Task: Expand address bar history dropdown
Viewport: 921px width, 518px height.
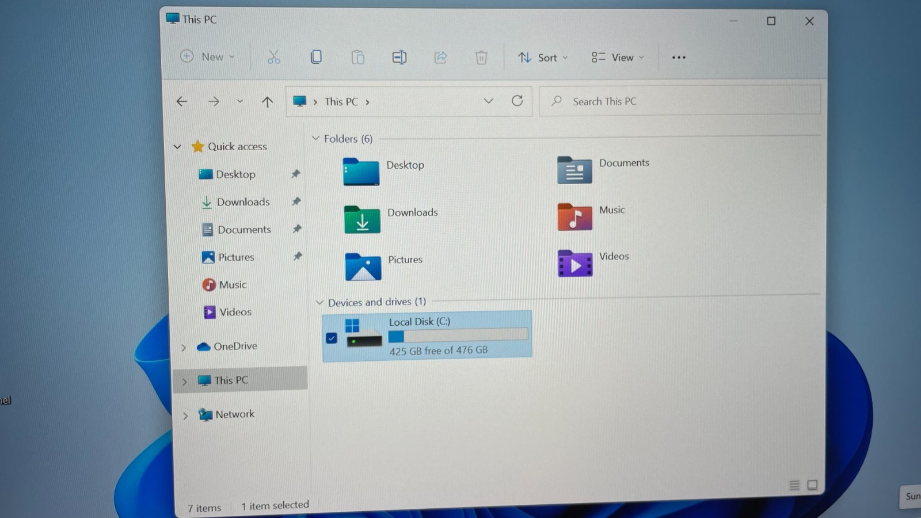Action: (x=489, y=101)
